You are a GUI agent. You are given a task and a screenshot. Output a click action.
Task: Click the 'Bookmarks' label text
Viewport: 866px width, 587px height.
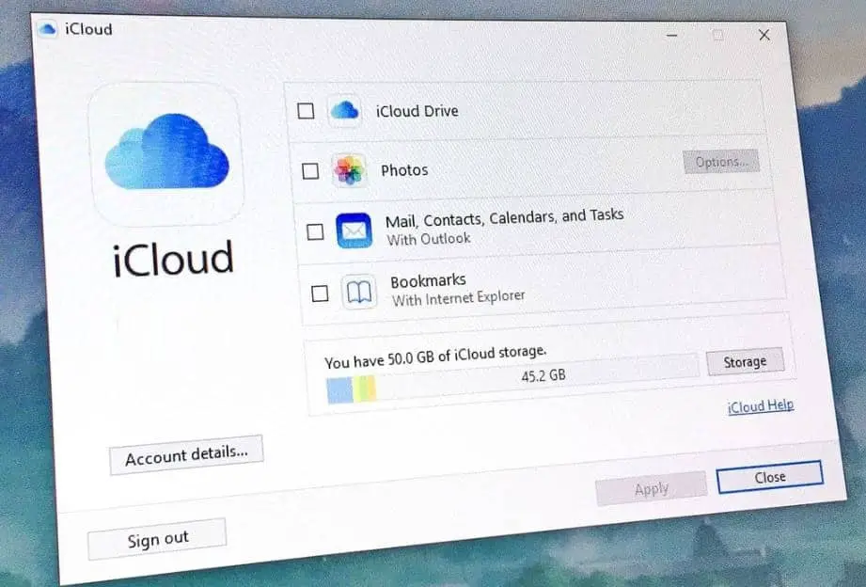428,280
